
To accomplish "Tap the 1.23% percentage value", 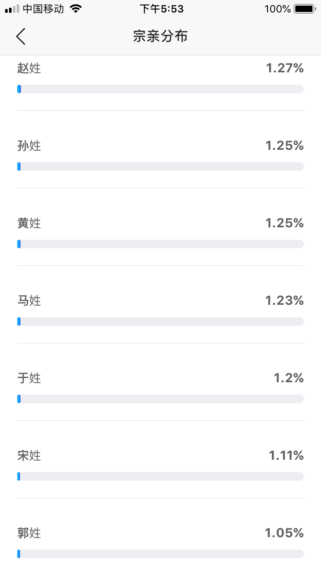I will [x=284, y=300].
